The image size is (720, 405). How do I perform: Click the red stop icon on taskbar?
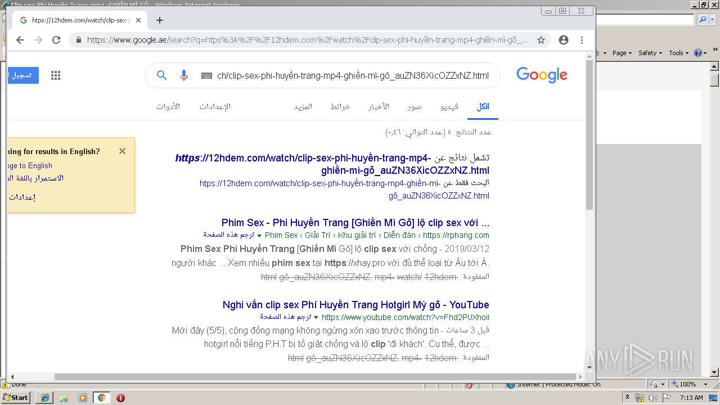point(120,398)
